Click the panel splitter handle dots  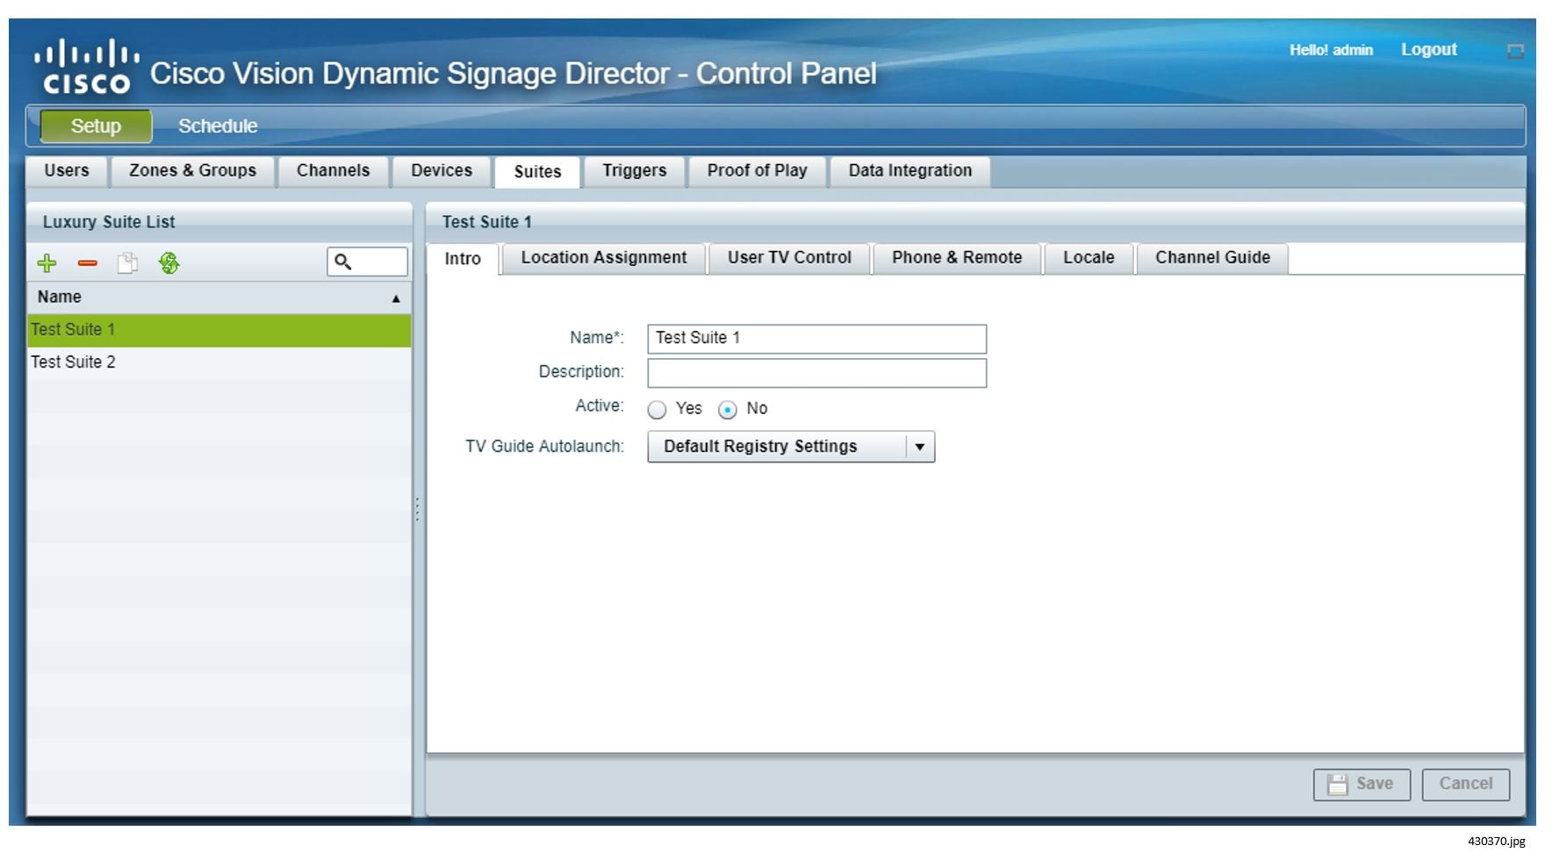click(x=418, y=509)
